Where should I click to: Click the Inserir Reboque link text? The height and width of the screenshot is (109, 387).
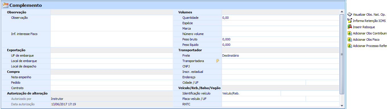click(x=364, y=27)
